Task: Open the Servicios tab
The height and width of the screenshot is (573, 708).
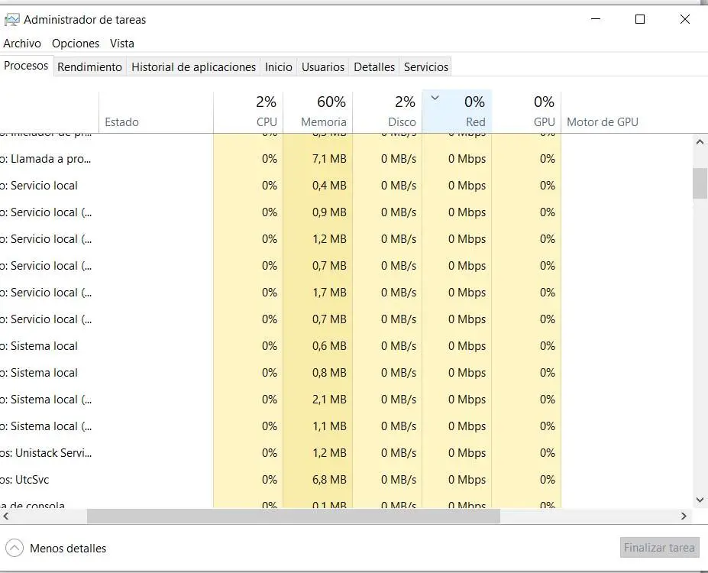Action: click(x=426, y=67)
